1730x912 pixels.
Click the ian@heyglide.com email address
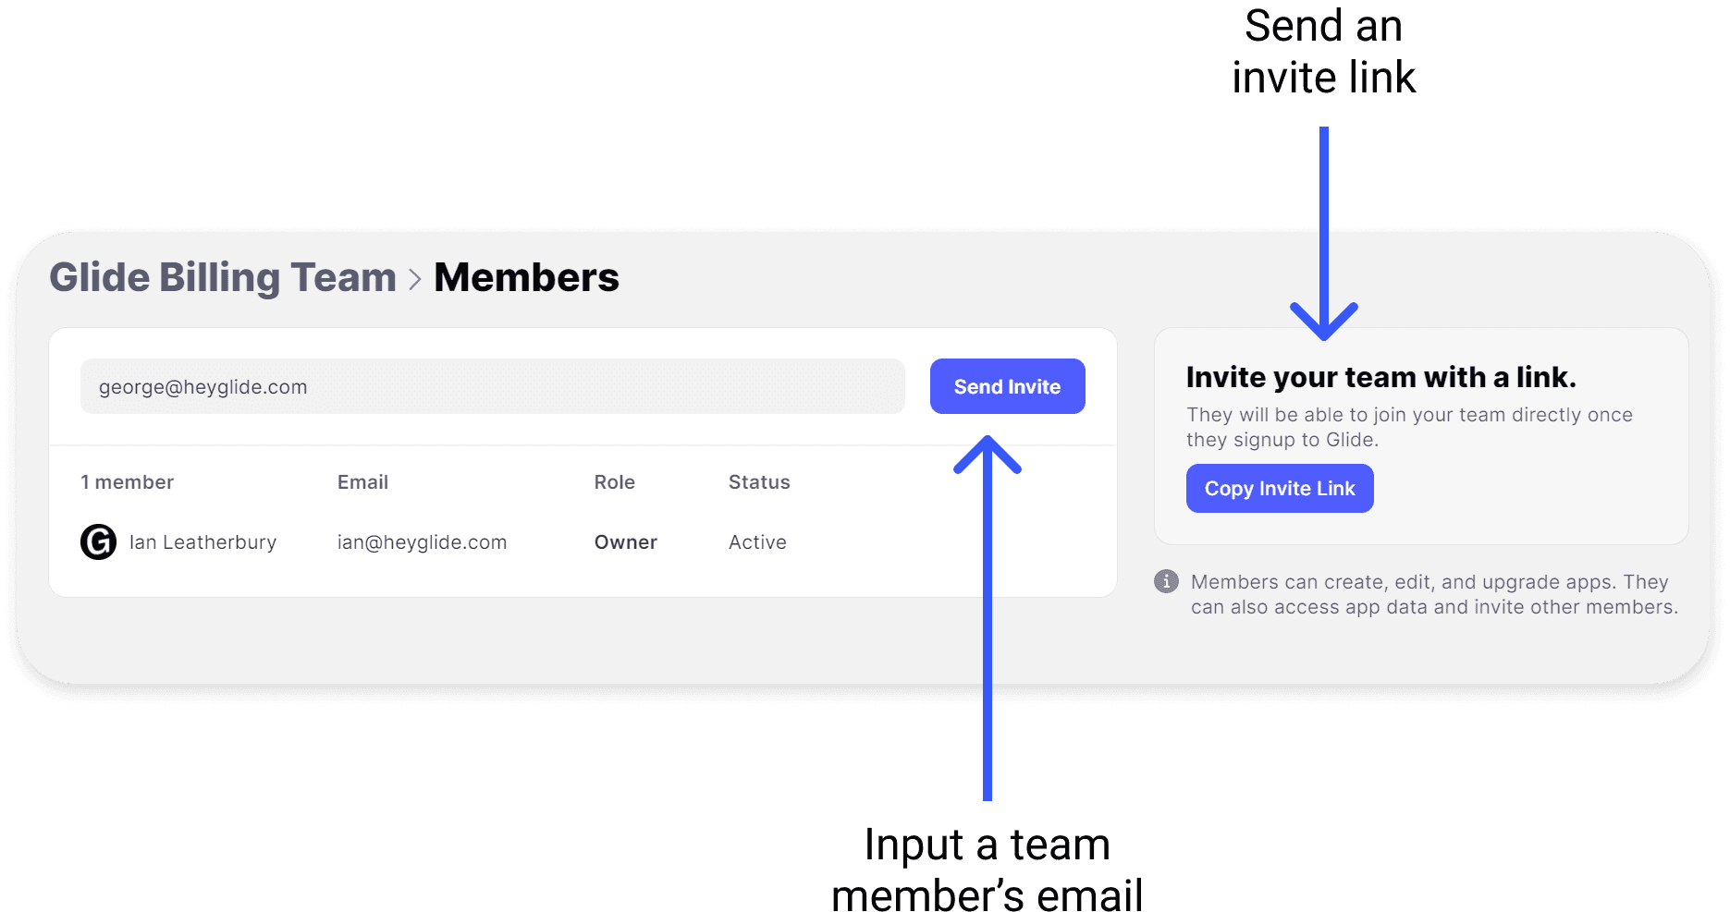pyautogui.click(x=422, y=542)
